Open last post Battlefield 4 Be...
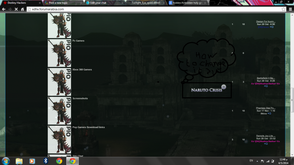Image resolution: width=294 pixels, height=165 pixels. tap(266, 78)
